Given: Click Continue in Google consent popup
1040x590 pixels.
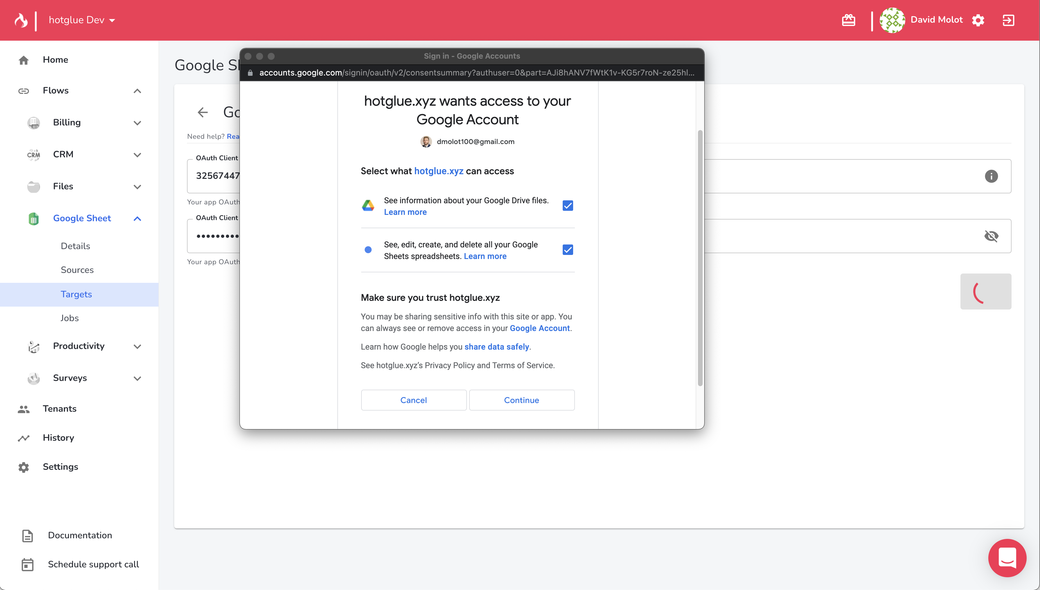Looking at the screenshot, I should coord(521,400).
